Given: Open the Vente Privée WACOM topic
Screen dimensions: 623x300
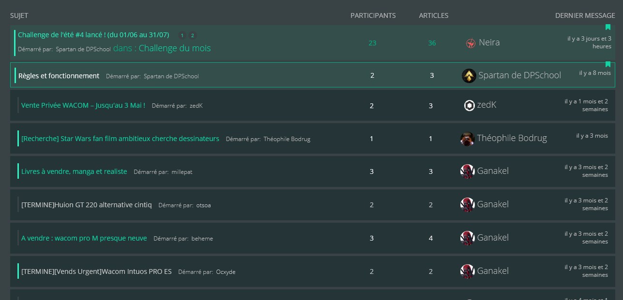Looking at the screenshot, I should pyautogui.click(x=83, y=105).
